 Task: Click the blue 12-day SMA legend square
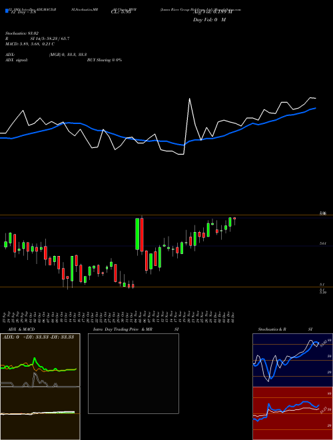coord(7,11)
